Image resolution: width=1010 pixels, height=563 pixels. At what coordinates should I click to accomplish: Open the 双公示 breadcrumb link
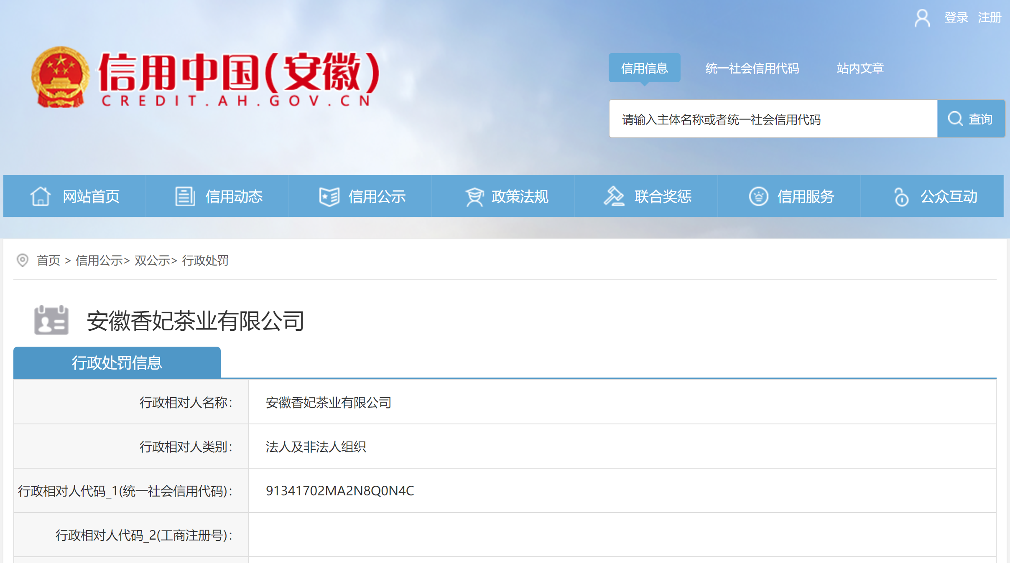152,261
